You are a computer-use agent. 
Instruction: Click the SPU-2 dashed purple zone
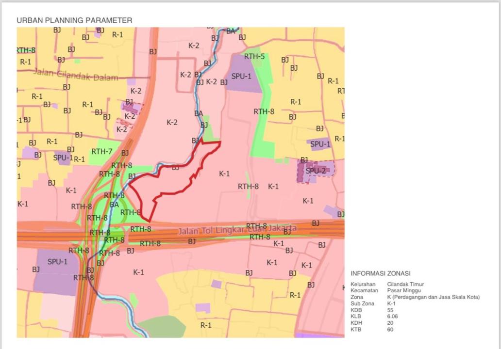point(316,171)
